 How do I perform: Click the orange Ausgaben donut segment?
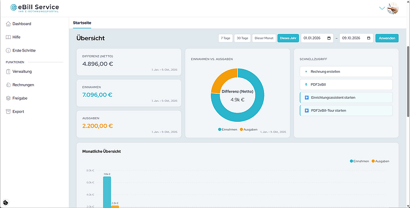click(222, 78)
